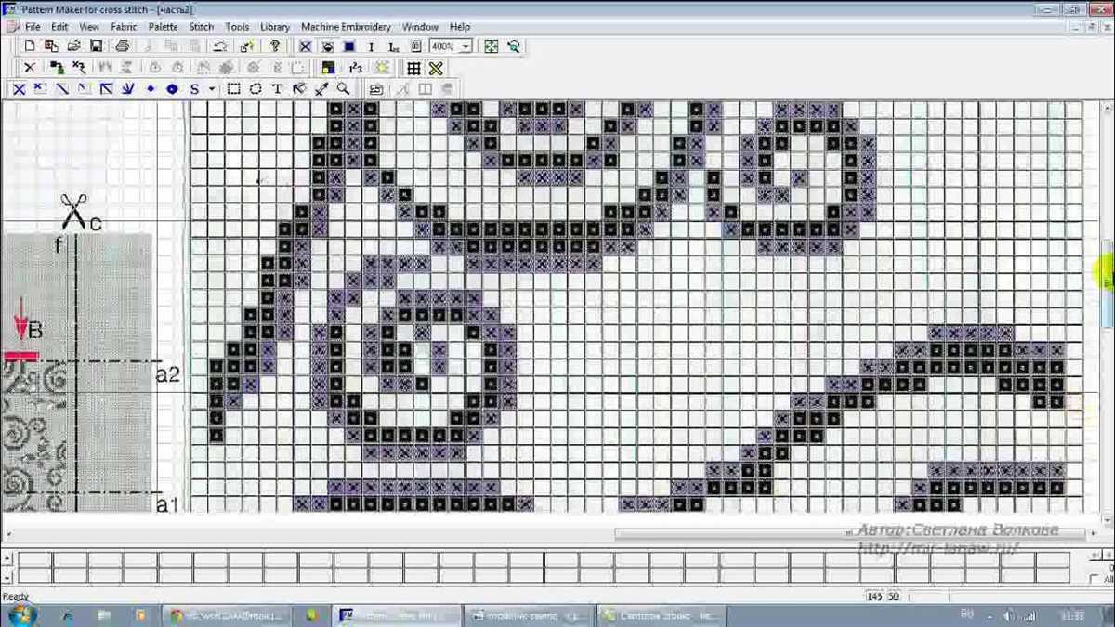Open the File menu
This screenshot has width=1115, height=627.
(x=33, y=27)
